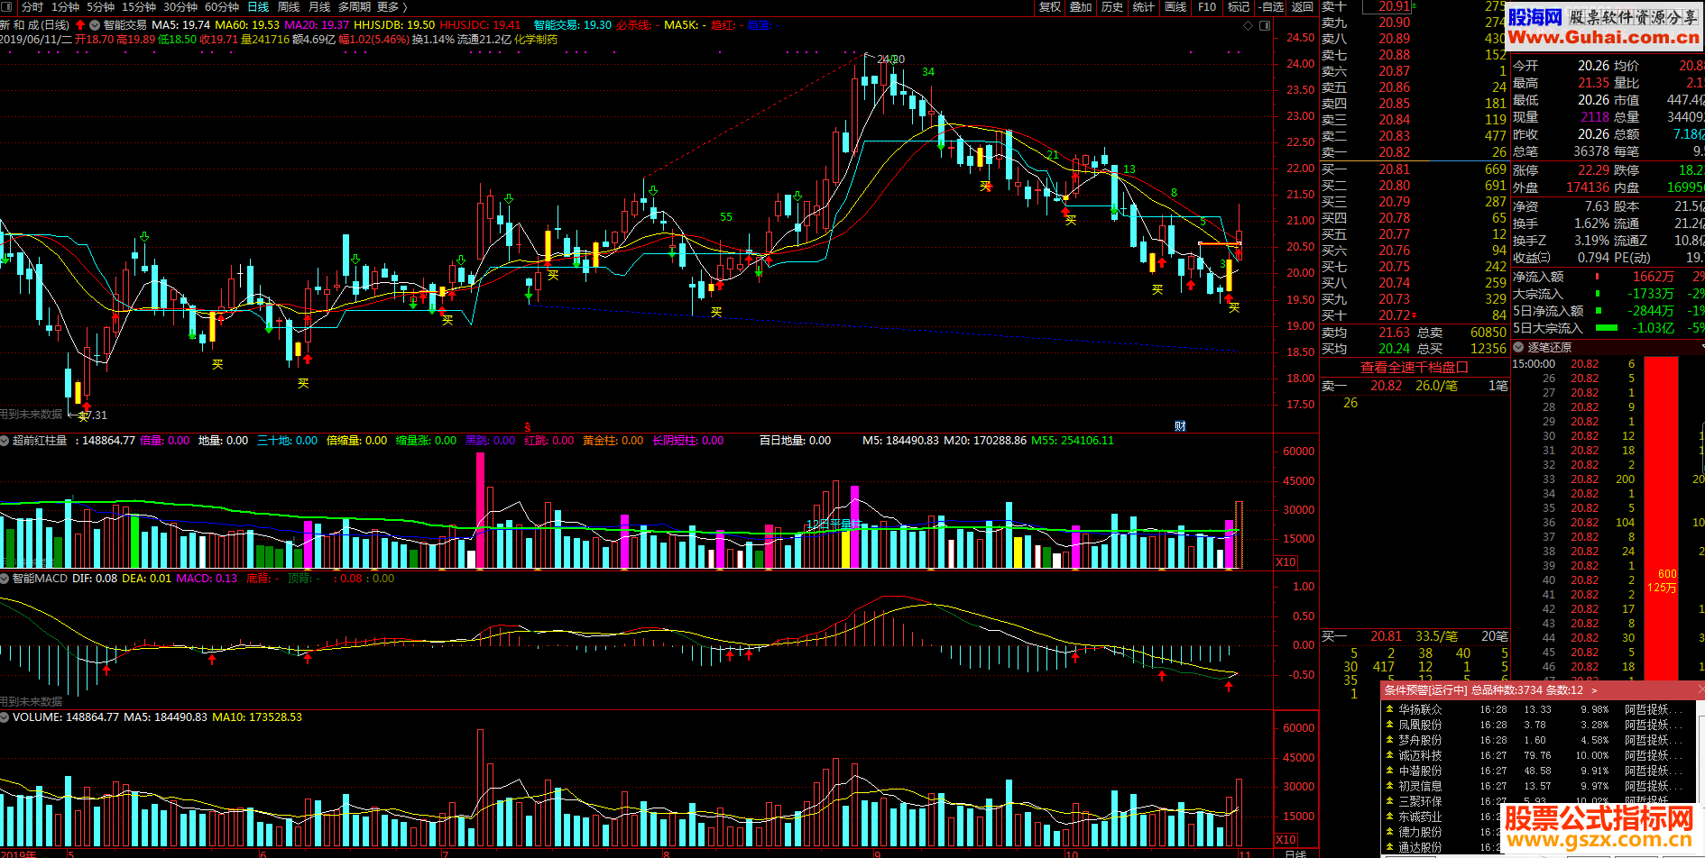Open 查看全速千档盘口 link
This screenshot has height=858, width=1705.
click(x=1415, y=367)
